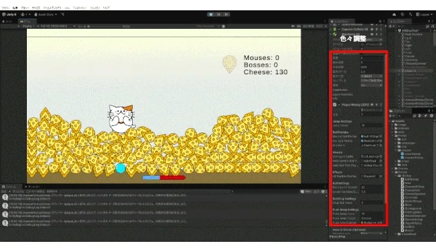Click the Drop Ball Force input field
436x248 pixels.
coord(371,203)
